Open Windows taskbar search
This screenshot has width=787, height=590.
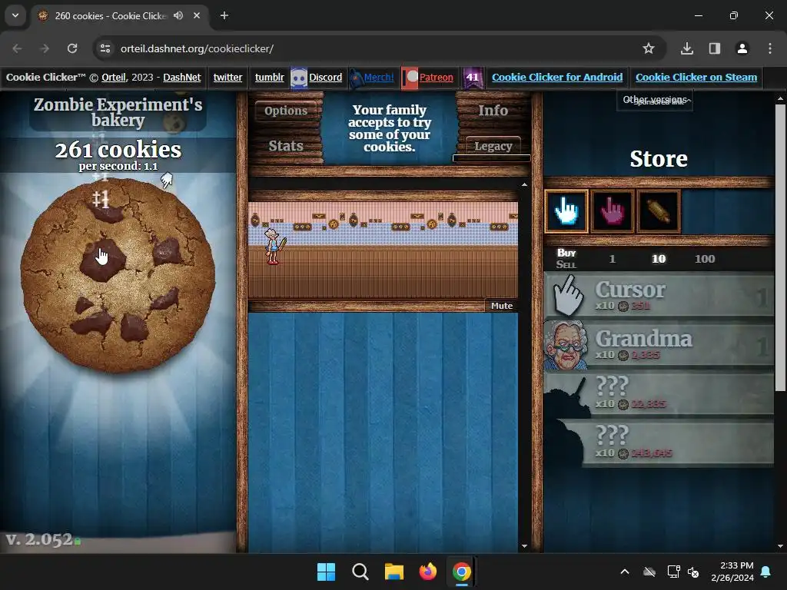360,572
